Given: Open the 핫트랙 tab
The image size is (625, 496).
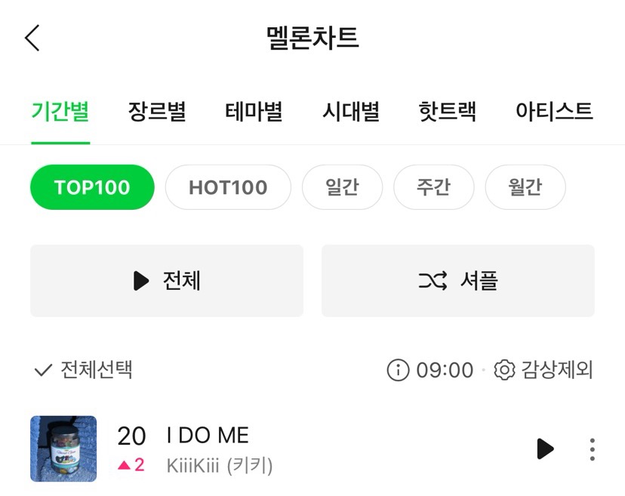Looking at the screenshot, I should (x=448, y=112).
